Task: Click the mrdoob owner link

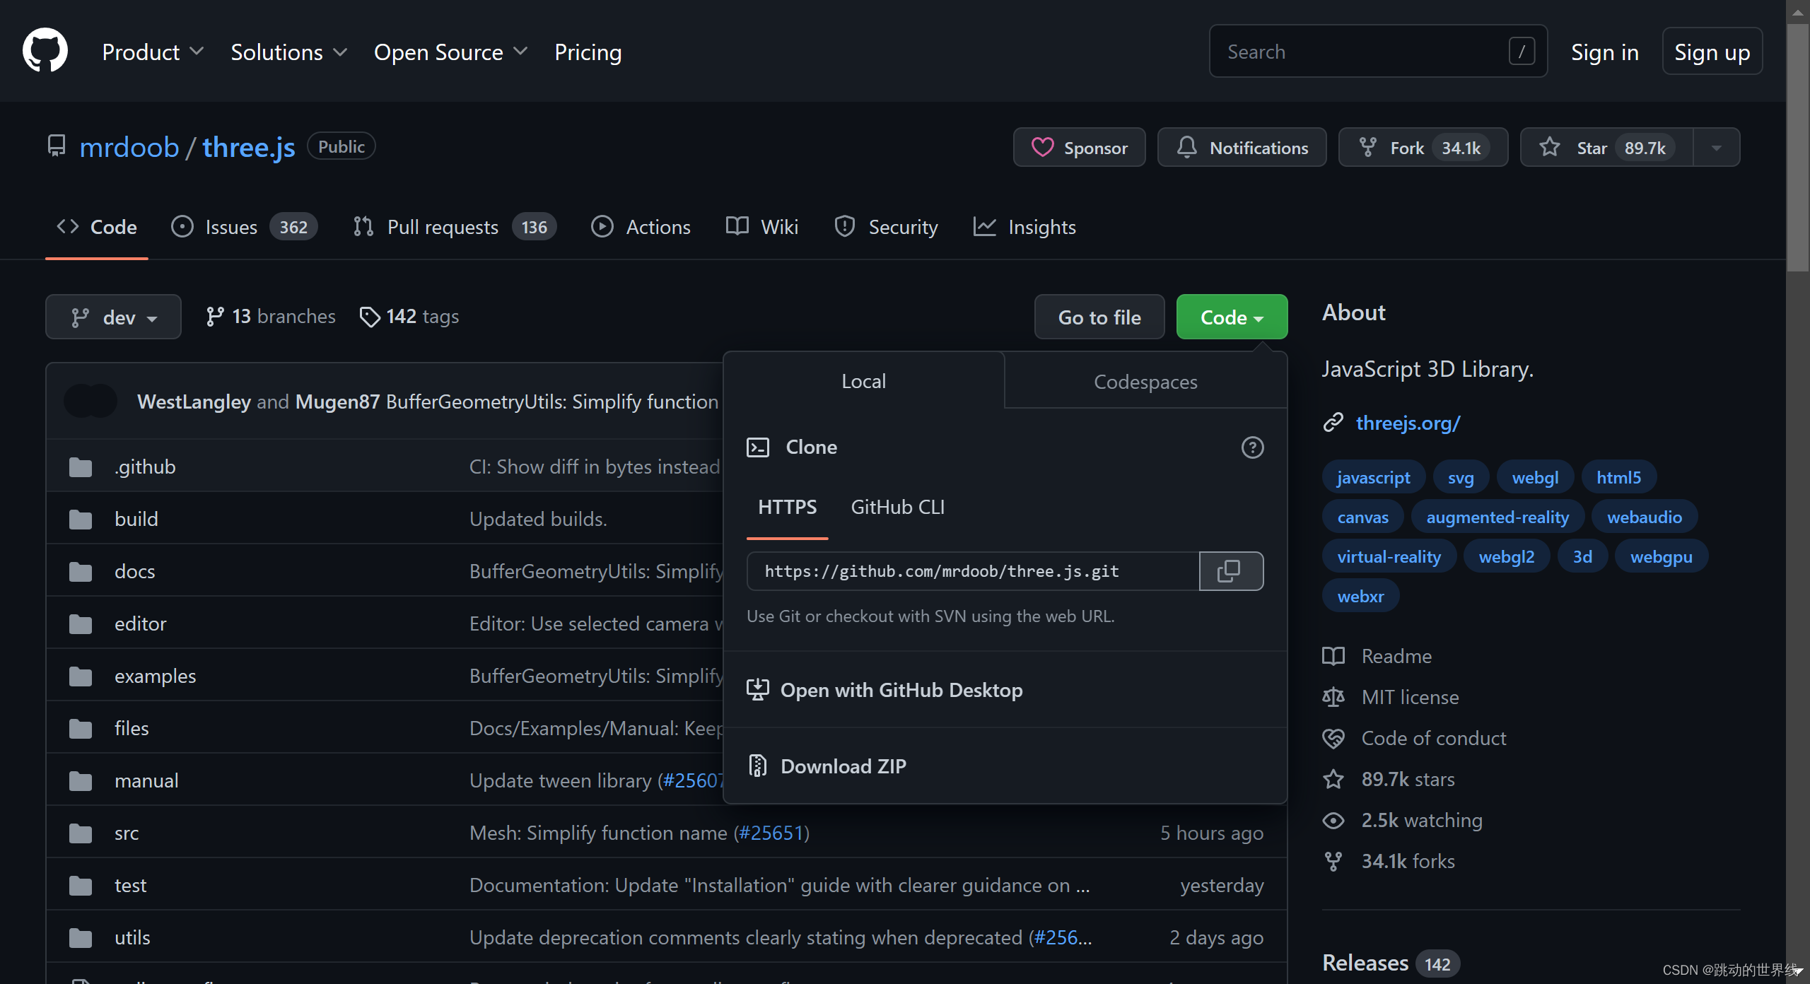Action: (x=129, y=147)
